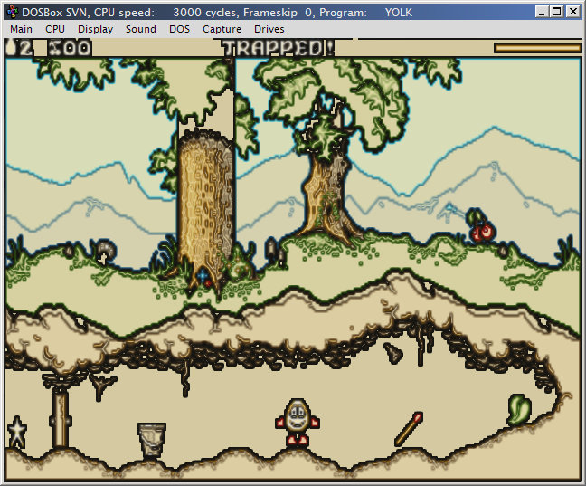Click the wooden support post in cave
The height and width of the screenshot is (486, 586).
click(61, 417)
